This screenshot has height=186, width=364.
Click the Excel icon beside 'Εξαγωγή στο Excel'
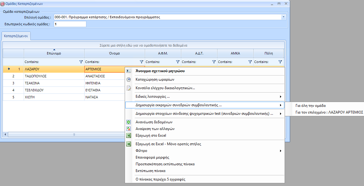(129, 135)
